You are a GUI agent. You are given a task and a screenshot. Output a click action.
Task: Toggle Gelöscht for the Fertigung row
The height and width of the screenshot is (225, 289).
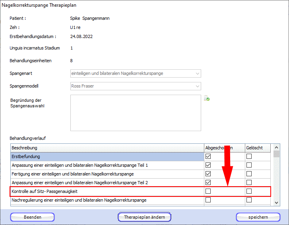[x=249, y=174]
